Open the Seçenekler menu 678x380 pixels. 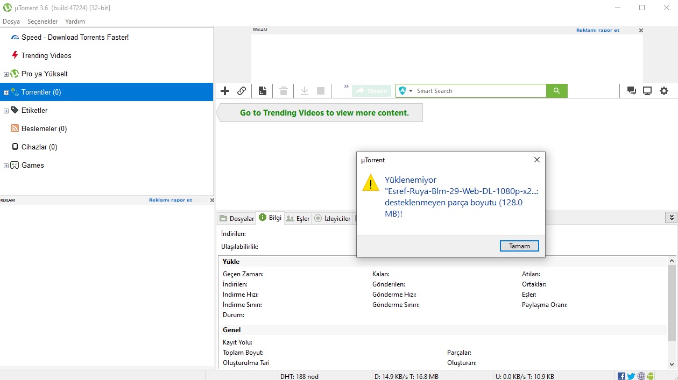(43, 21)
